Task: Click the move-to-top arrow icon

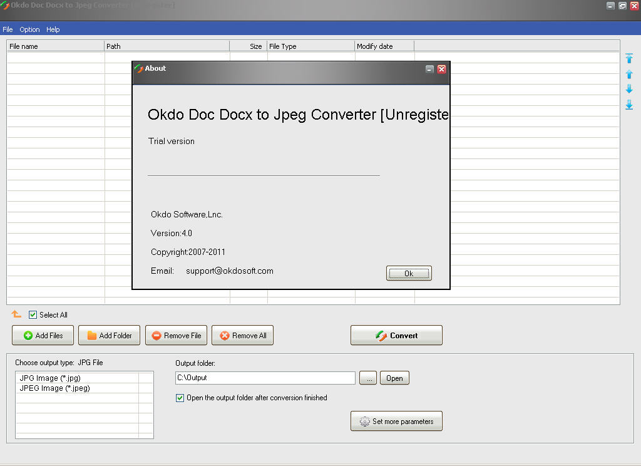Action: point(629,58)
